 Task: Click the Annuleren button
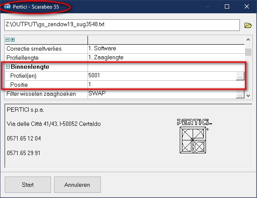click(x=77, y=185)
